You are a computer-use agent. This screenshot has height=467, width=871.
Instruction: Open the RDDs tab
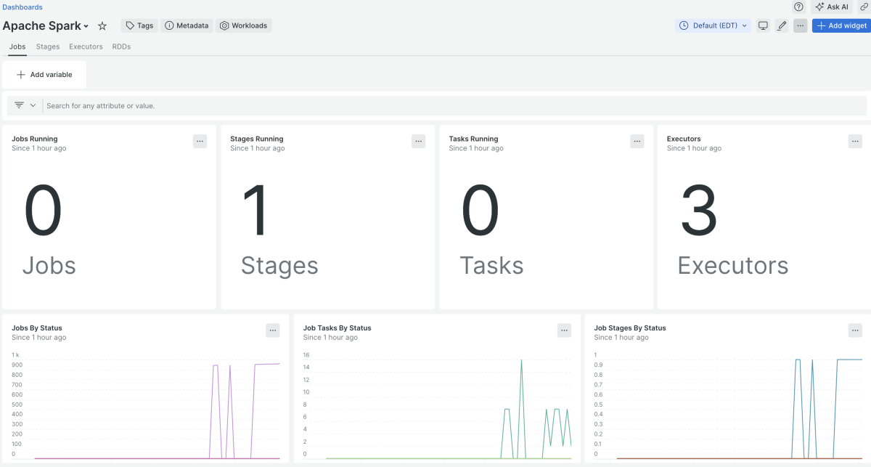click(x=121, y=46)
